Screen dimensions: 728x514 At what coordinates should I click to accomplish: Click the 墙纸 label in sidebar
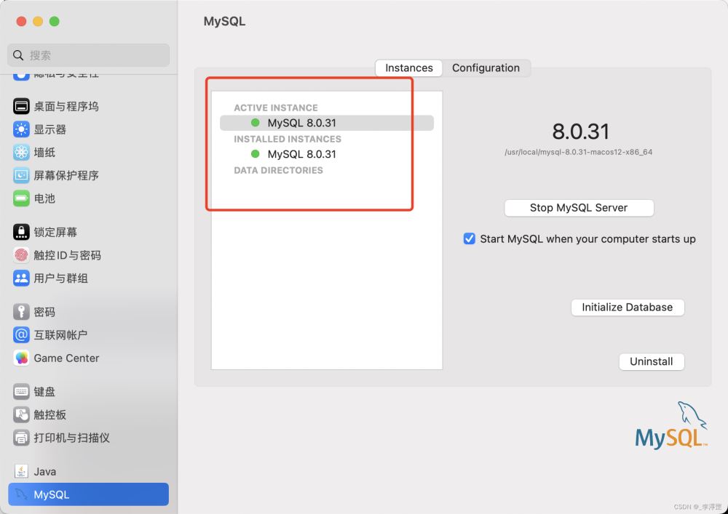point(44,153)
